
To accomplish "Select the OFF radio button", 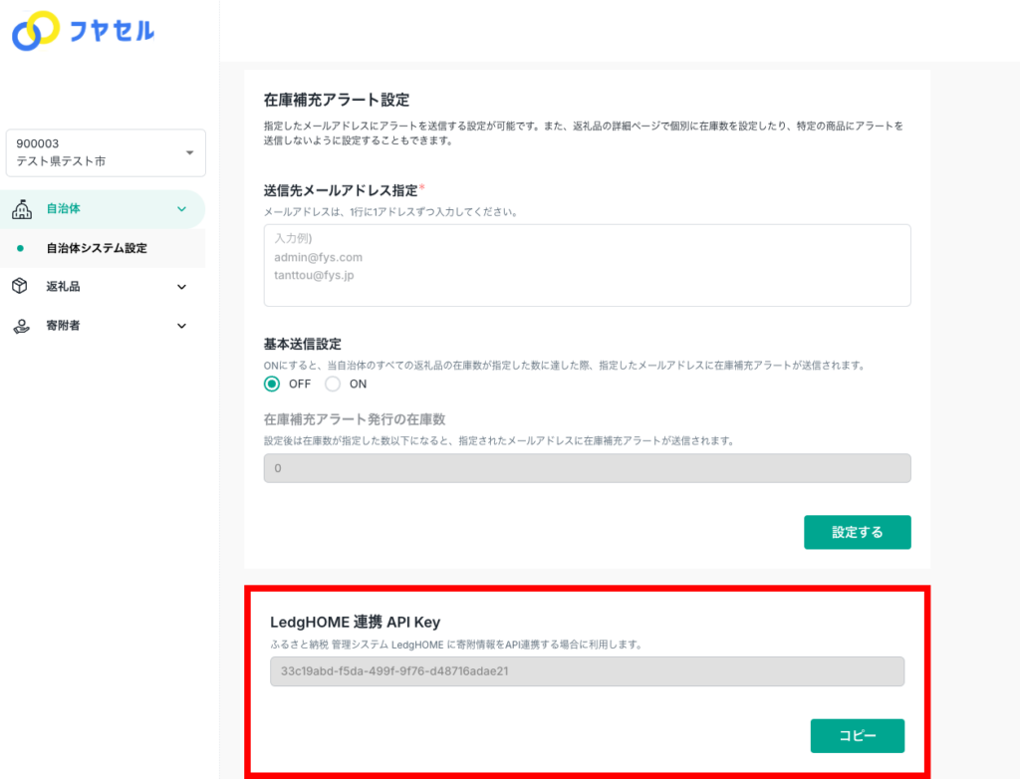I will tap(272, 384).
